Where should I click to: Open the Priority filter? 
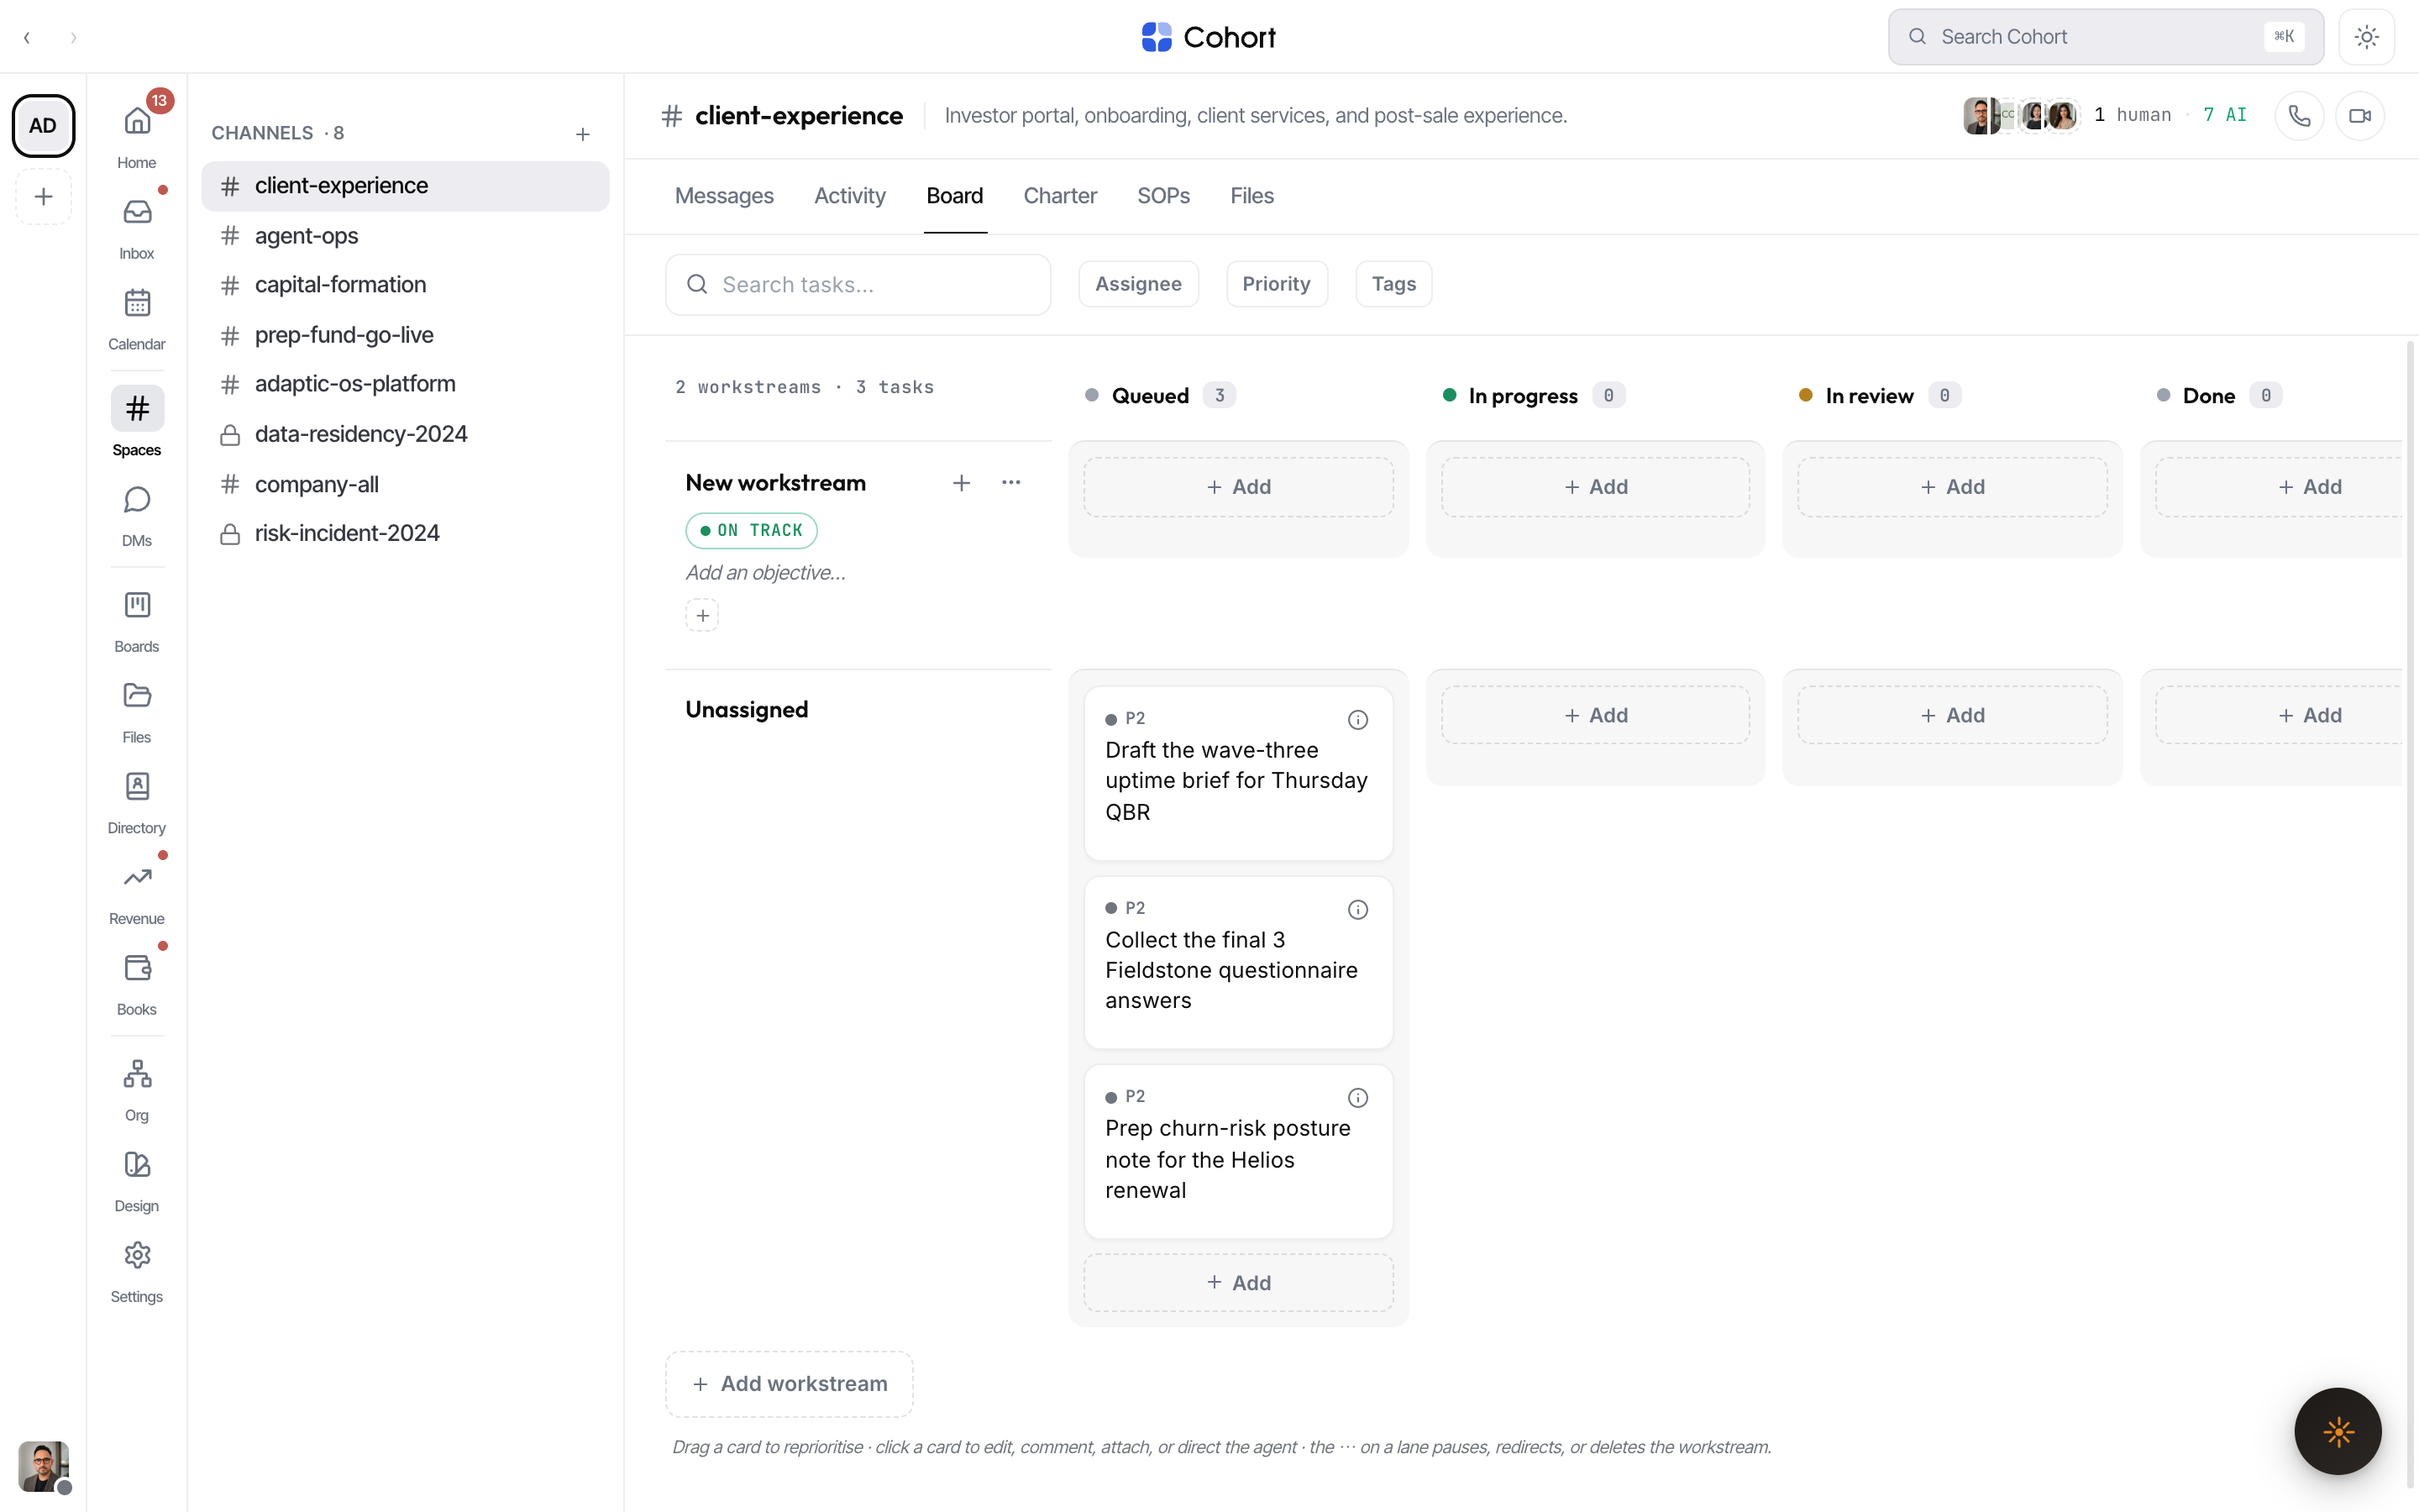[1277, 284]
